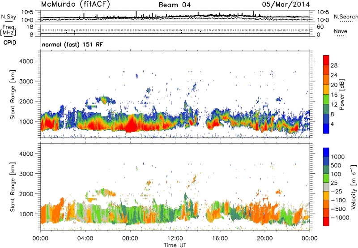Click the Time UT axis title
This screenshot has height=248, width=358.
[x=175, y=245]
